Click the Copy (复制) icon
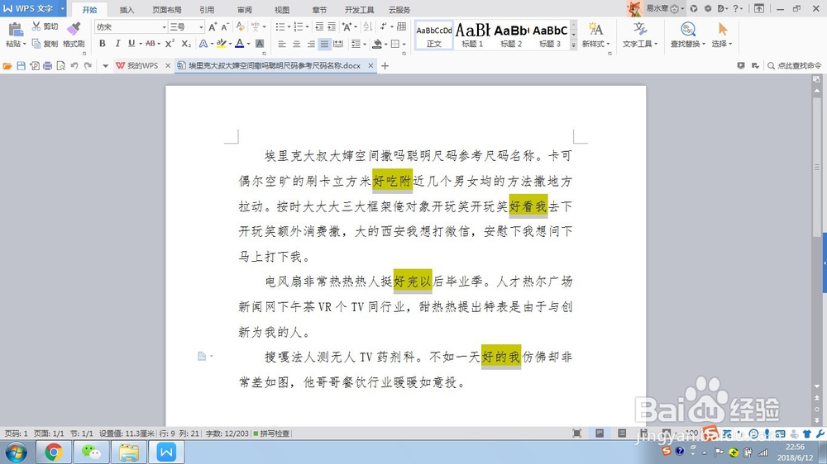Viewport: 827px width, 464px height. point(36,44)
